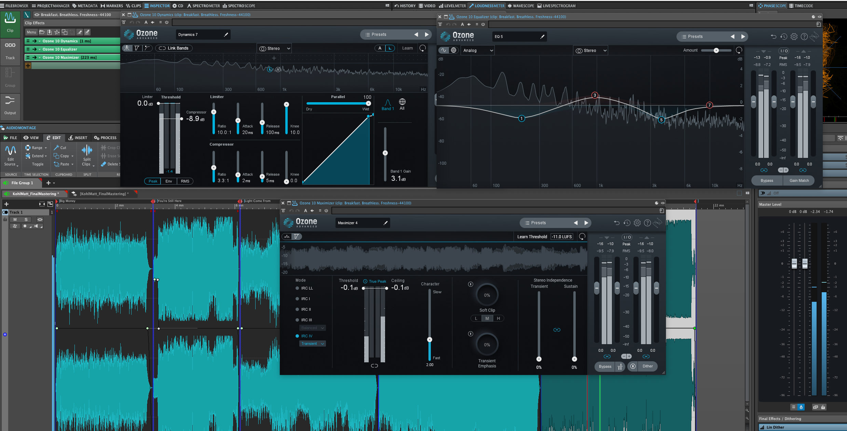The width and height of the screenshot is (847, 431).
Task: Adjust Character slider in Maximizer
Action: tap(429, 325)
